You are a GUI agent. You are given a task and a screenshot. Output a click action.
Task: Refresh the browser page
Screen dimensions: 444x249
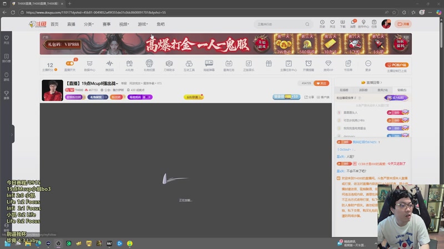pos(13,12)
